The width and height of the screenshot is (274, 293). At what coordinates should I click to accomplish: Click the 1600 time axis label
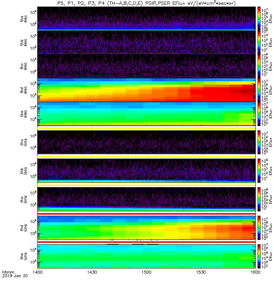click(x=255, y=272)
